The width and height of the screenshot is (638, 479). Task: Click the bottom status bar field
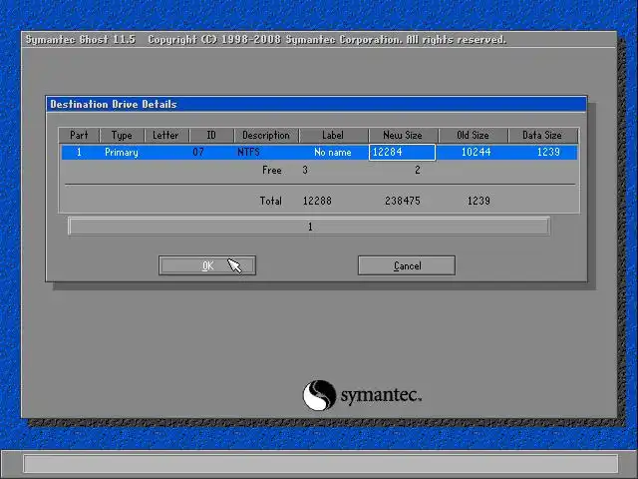pos(321,463)
